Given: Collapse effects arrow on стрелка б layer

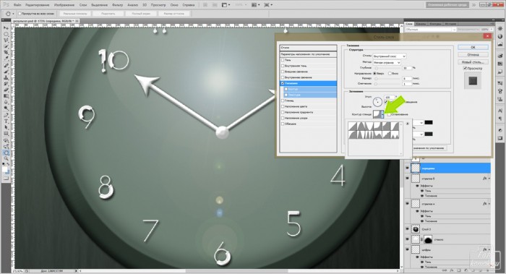Looking at the screenshot, I should 489,178.
